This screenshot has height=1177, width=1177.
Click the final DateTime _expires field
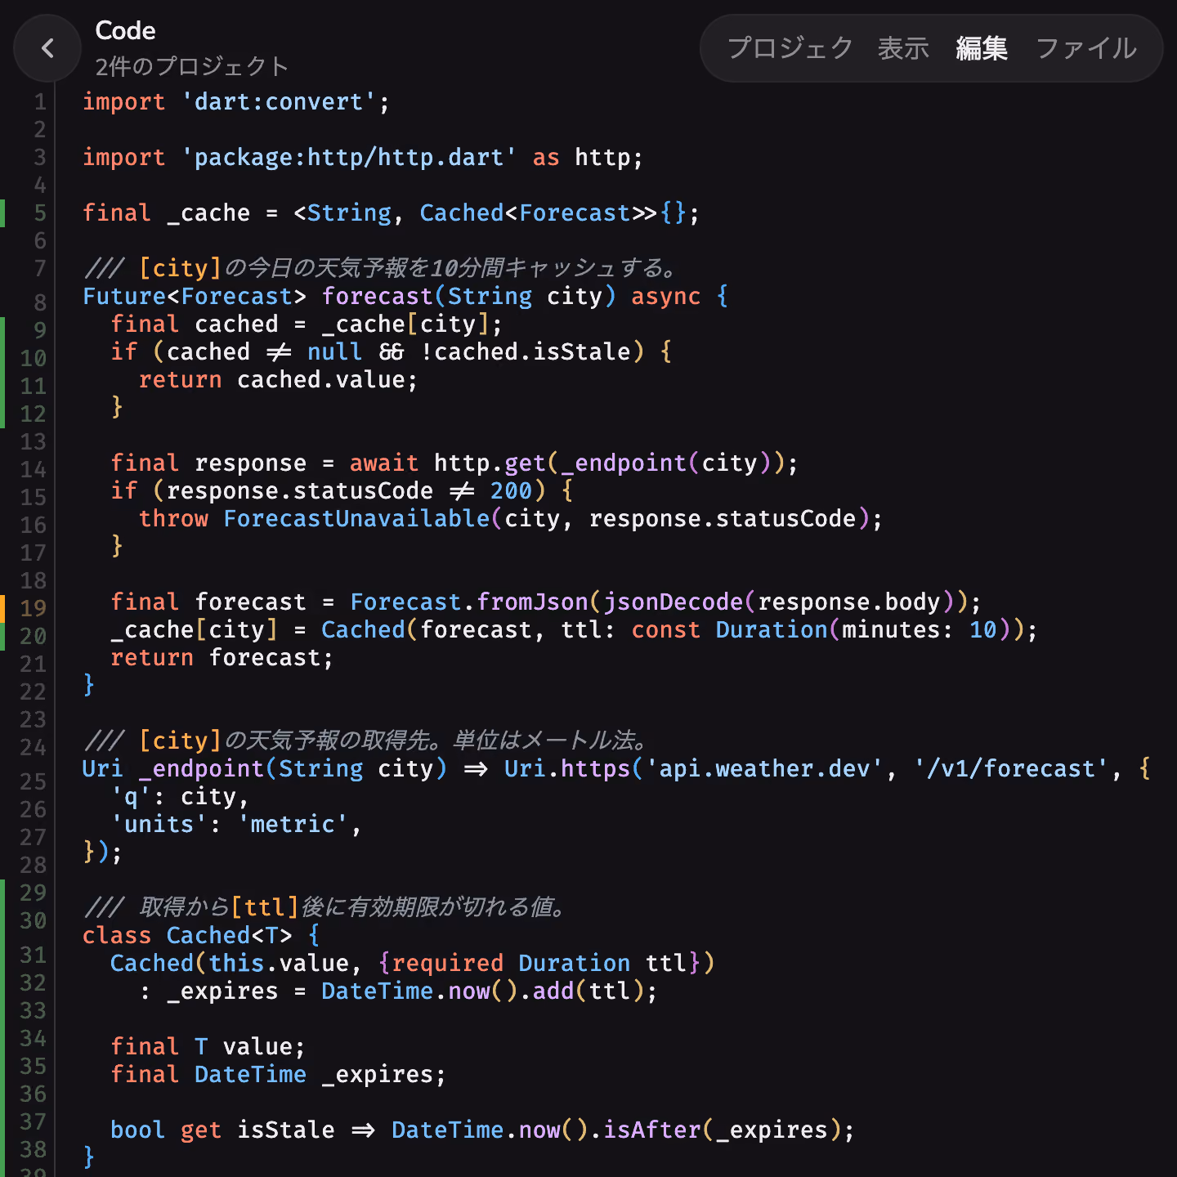coord(278,1074)
